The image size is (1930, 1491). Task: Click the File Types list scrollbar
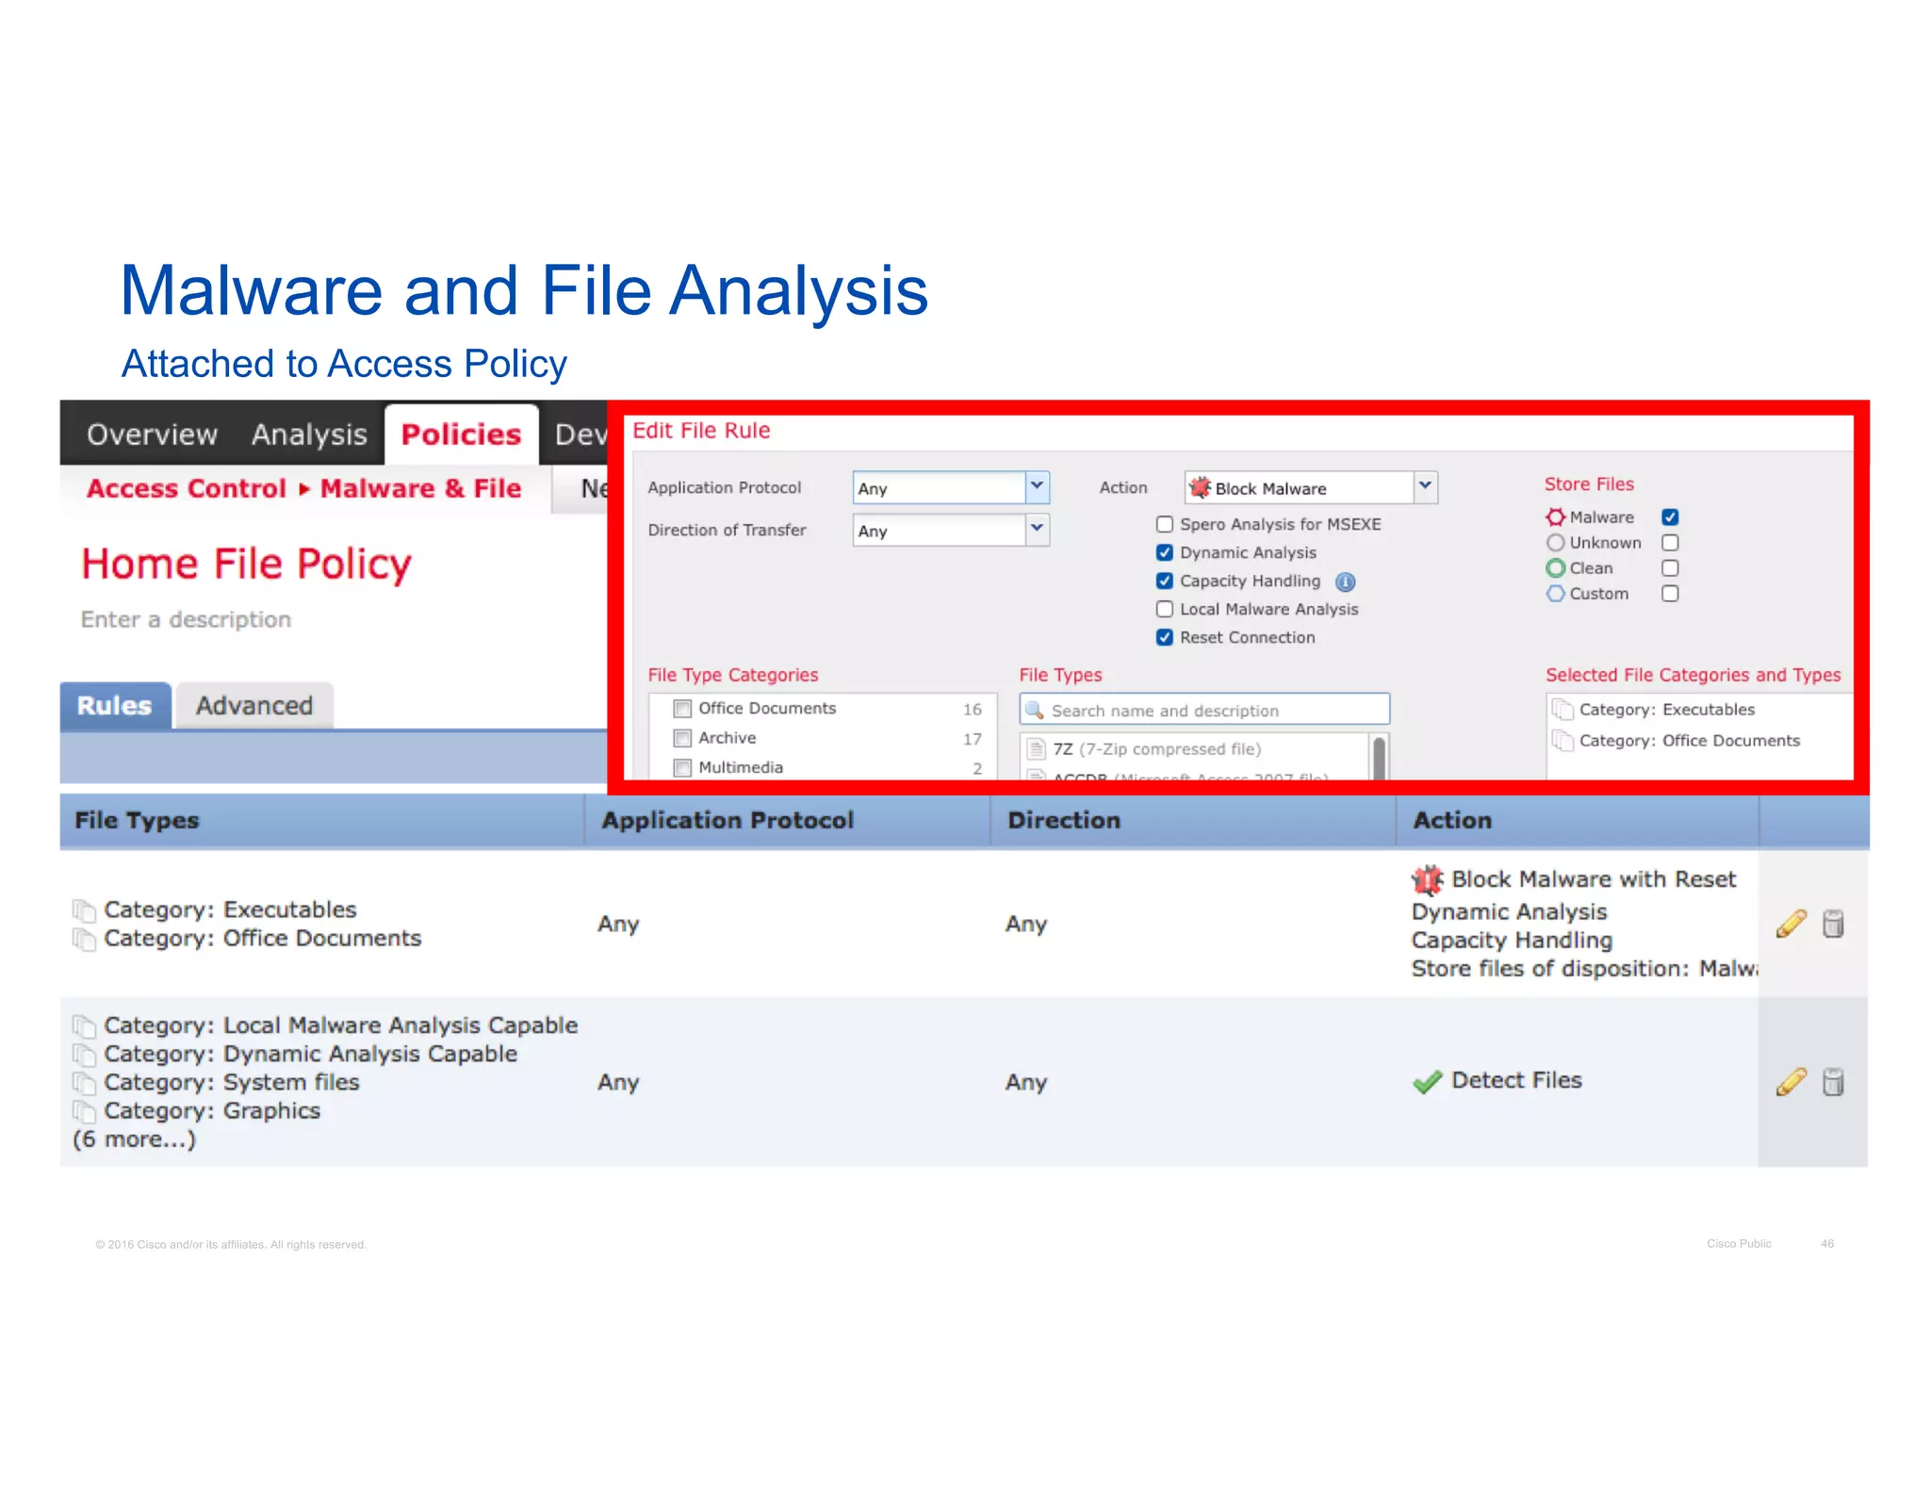[1379, 757]
